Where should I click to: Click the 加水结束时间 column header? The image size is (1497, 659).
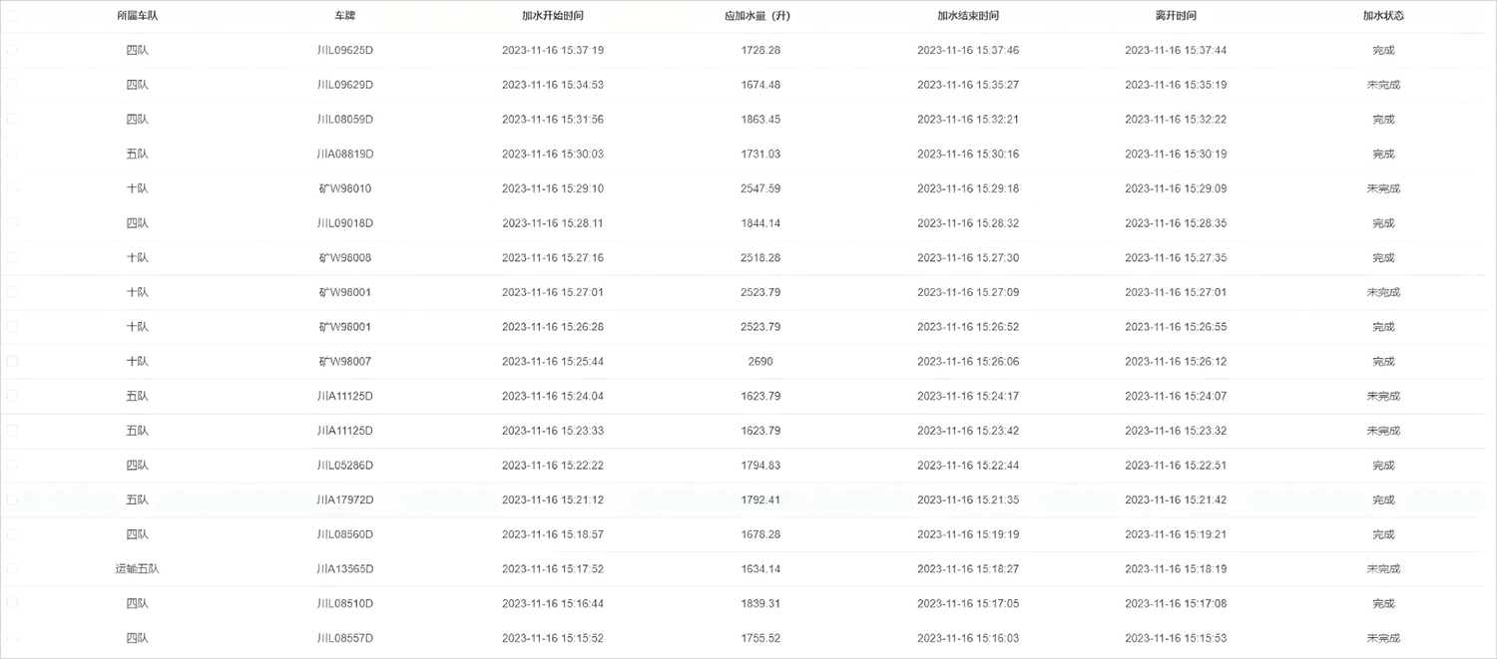point(967,16)
